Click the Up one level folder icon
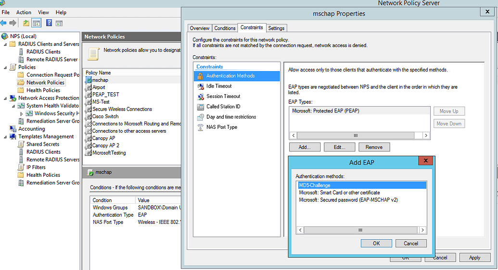Viewport: 498px width, 270px height. tap(26, 23)
